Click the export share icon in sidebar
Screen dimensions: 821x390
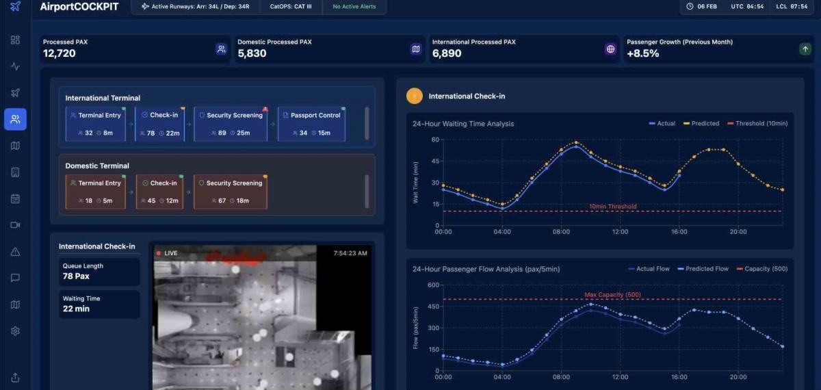click(x=15, y=377)
